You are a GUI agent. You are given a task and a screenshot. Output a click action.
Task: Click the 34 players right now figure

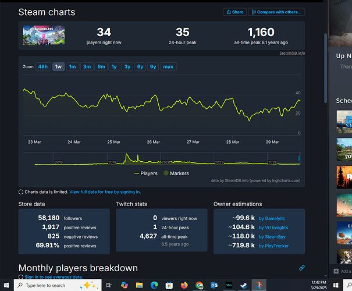[104, 32]
